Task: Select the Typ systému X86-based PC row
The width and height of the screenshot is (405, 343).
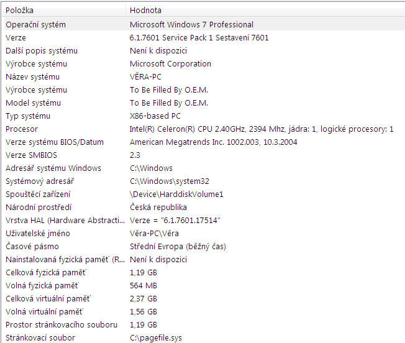Action: tap(204, 116)
